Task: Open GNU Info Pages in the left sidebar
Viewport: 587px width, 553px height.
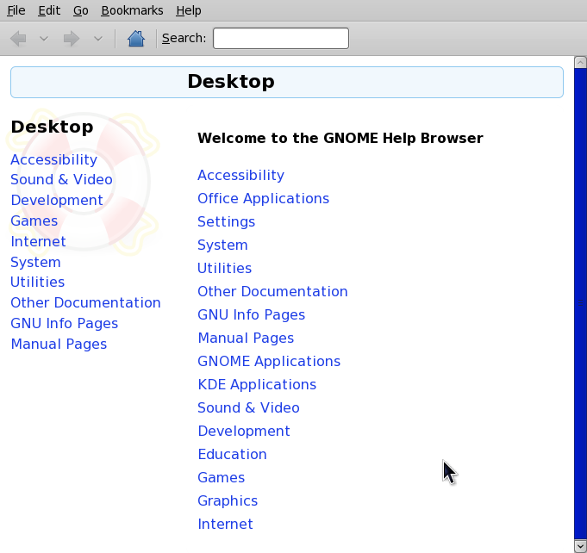Action: (x=65, y=323)
